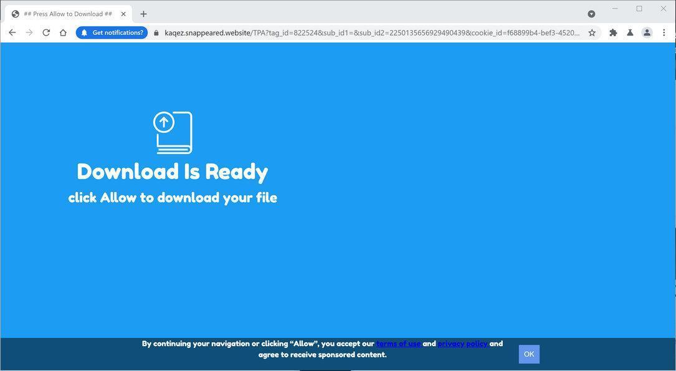Open the Extensions puzzle-piece icon
The image size is (676, 371).
(x=612, y=32)
